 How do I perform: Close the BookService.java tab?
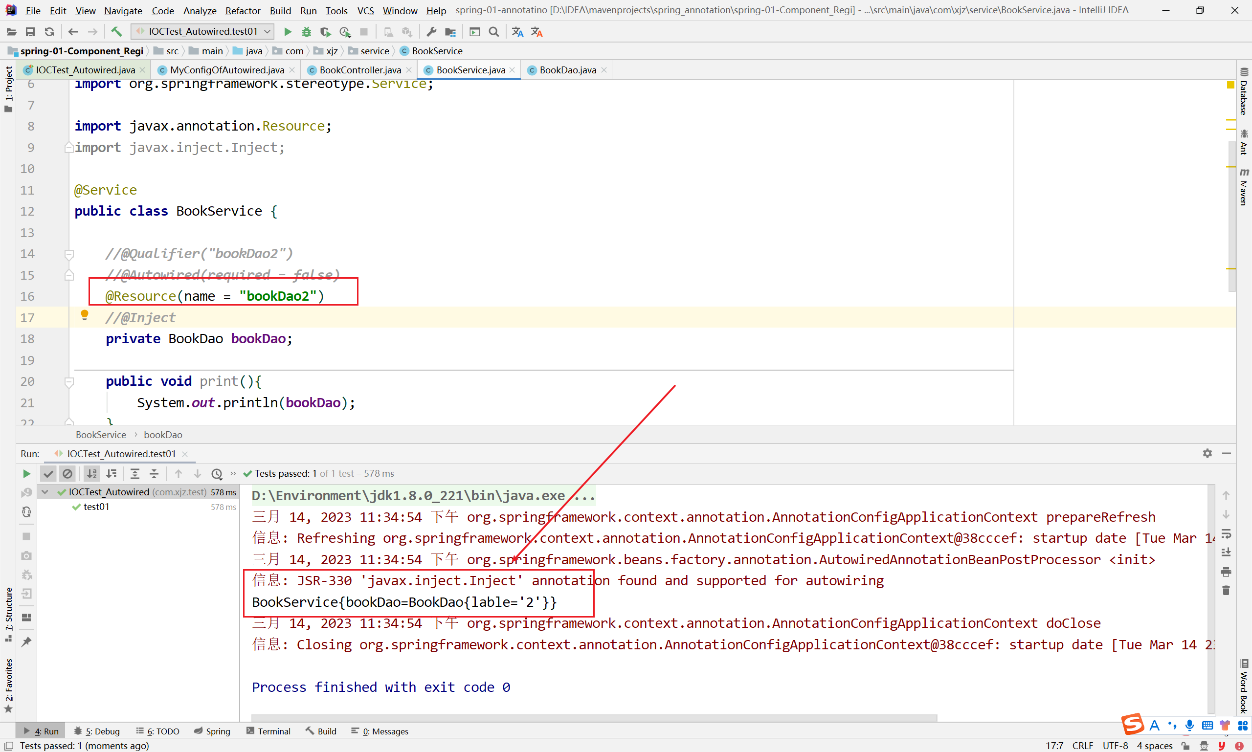[513, 70]
